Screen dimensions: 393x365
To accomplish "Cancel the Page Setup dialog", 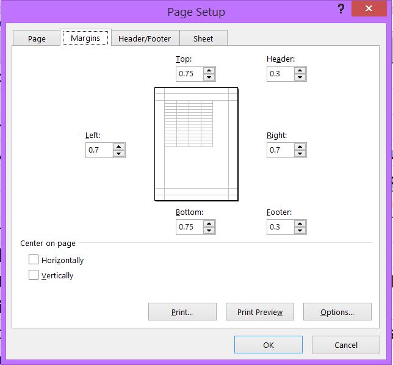I will tap(346, 345).
